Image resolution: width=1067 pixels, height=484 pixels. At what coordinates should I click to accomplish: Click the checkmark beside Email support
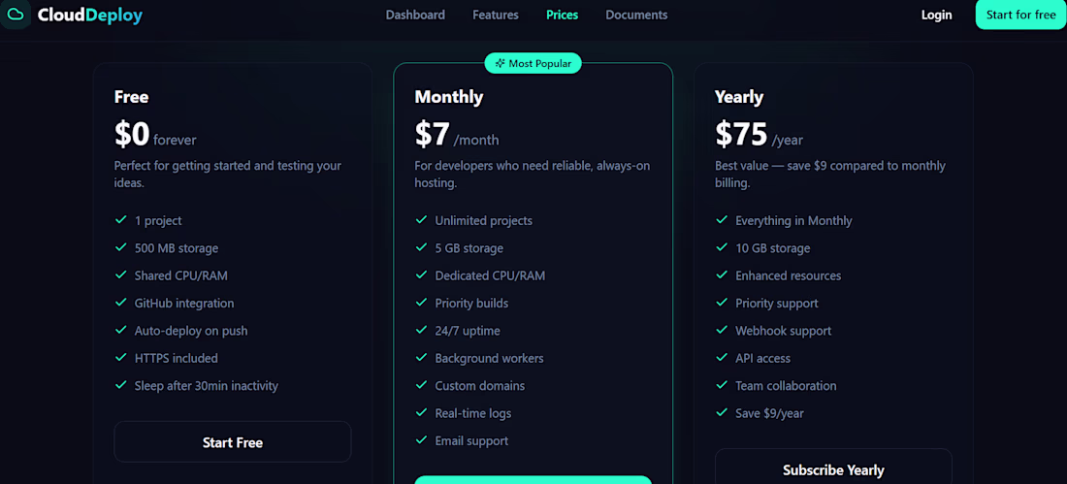pyautogui.click(x=421, y=439)
